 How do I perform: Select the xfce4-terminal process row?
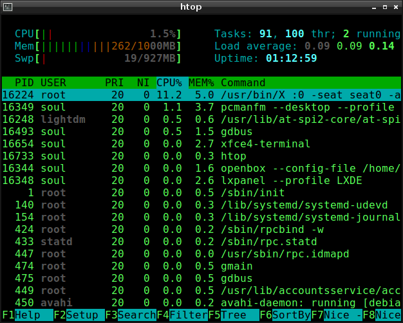[x=201, y=144]
